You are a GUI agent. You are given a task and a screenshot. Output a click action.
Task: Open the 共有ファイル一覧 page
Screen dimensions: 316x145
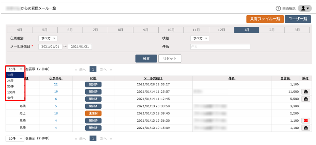[265, 19]
